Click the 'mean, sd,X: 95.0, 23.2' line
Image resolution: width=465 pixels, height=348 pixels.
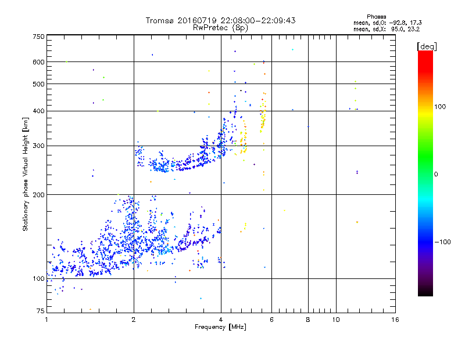click(387, 29)
